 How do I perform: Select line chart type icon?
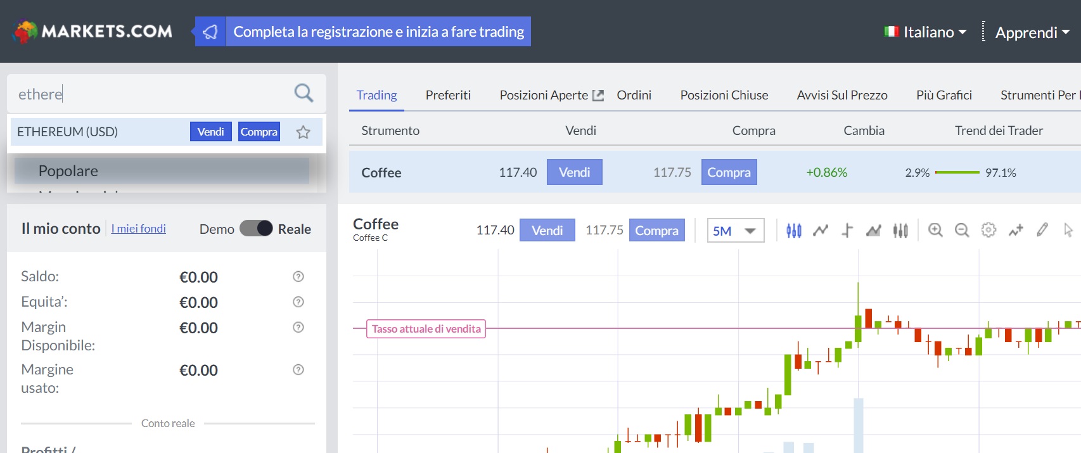[821, 231]
